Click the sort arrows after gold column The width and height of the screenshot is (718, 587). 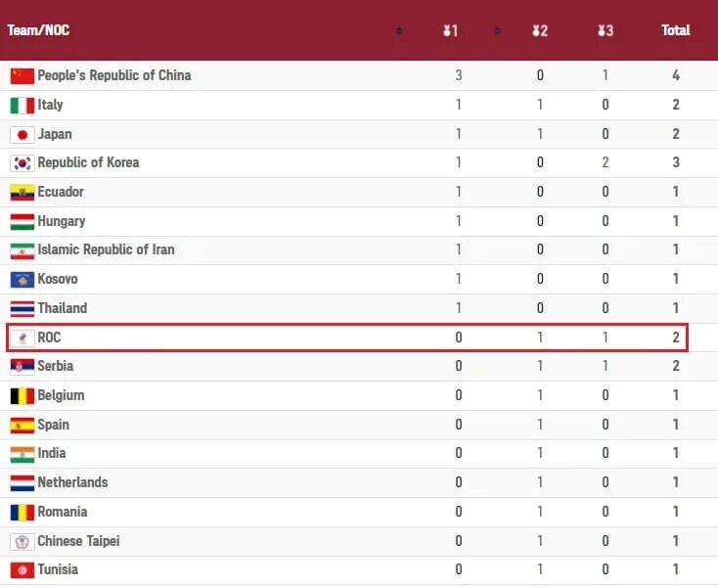pyautogui.click(x=498, y=30)
